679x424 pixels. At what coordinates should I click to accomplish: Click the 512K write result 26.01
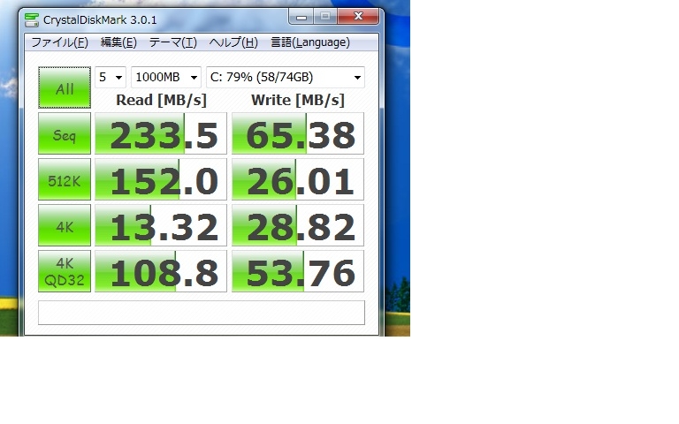(298, 180)
